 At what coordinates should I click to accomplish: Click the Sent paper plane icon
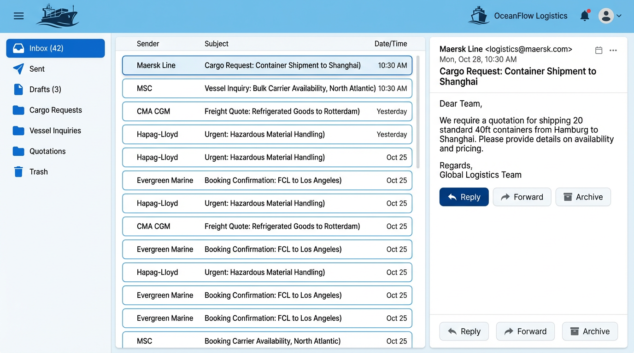point(18,69)
